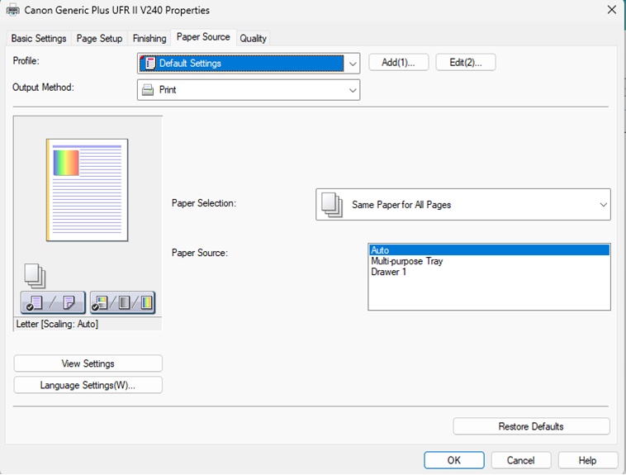Click the Letter [Scaling: Auto] status text

(x=57, y=324)
